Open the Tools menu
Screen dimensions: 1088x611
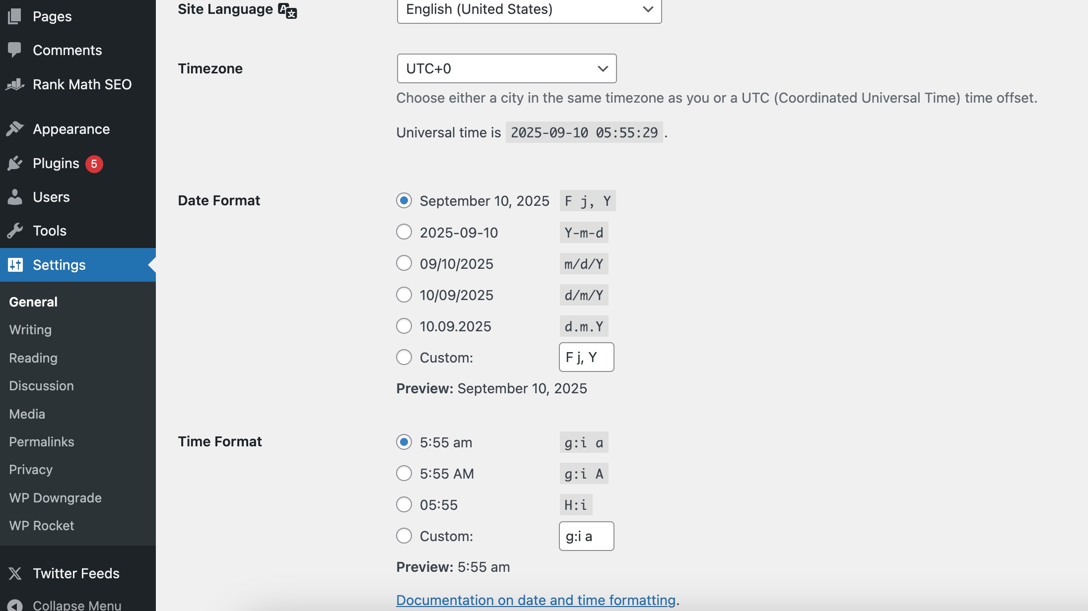tap(78, 231)
